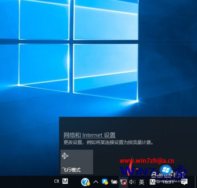This screenshot has height=188, width=197.
Task: Click the disconnected network tray icon
Action: [x=123, y=182]
